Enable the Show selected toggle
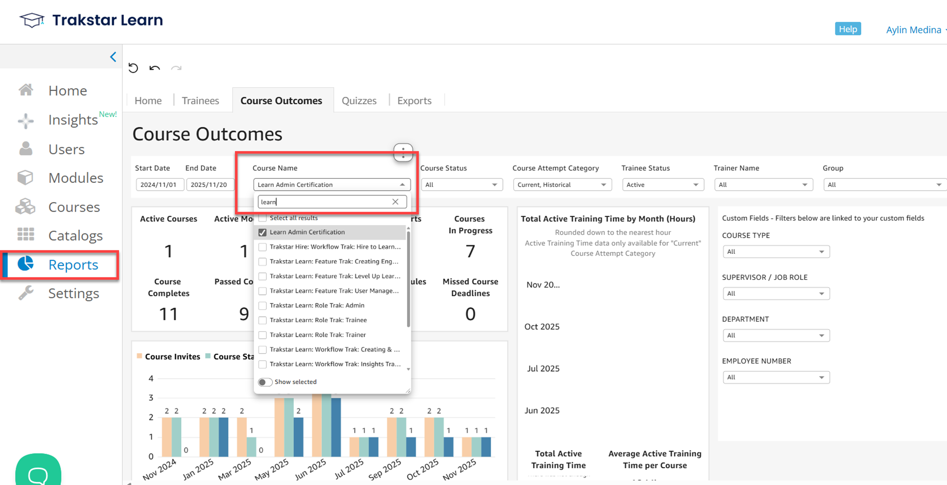 coord(265,382)
